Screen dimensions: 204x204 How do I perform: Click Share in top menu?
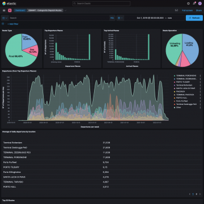pyautogui.click(x=199, y=10)
